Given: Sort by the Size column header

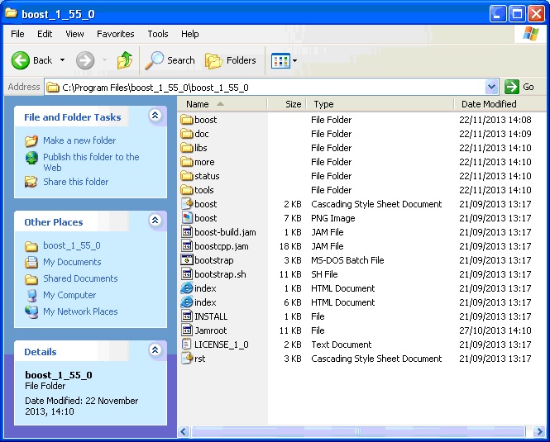Looking at the screenshot, I should 286,104.
